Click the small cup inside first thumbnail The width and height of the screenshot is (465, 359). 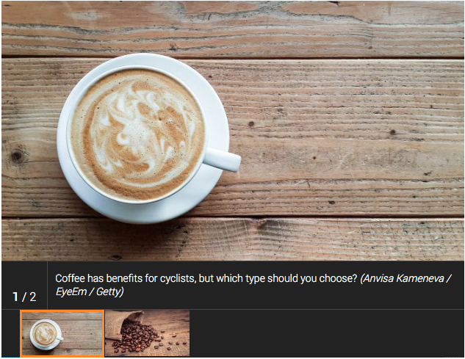pos(46,334)
